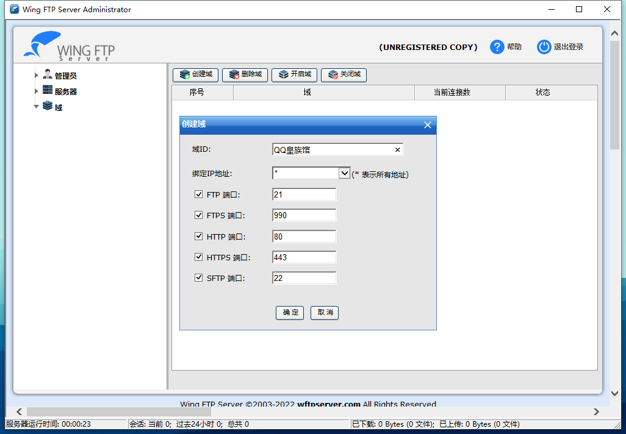Open the 帮助 help icon
Viewport: 626px width, 434px height.
tap(497, 47)
